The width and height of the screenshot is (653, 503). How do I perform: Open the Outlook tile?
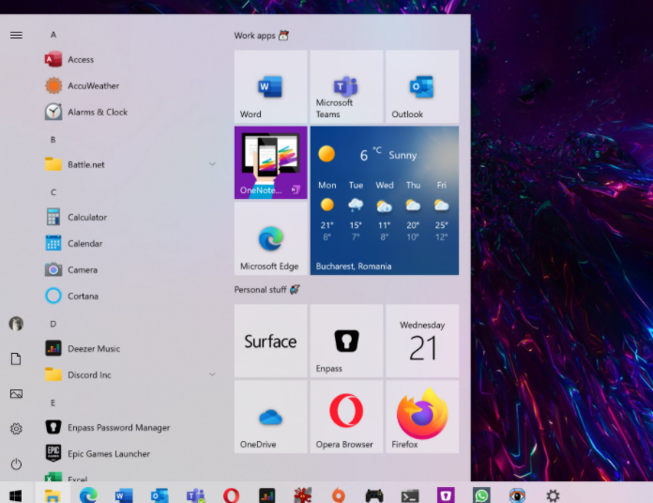coord(422,86)
